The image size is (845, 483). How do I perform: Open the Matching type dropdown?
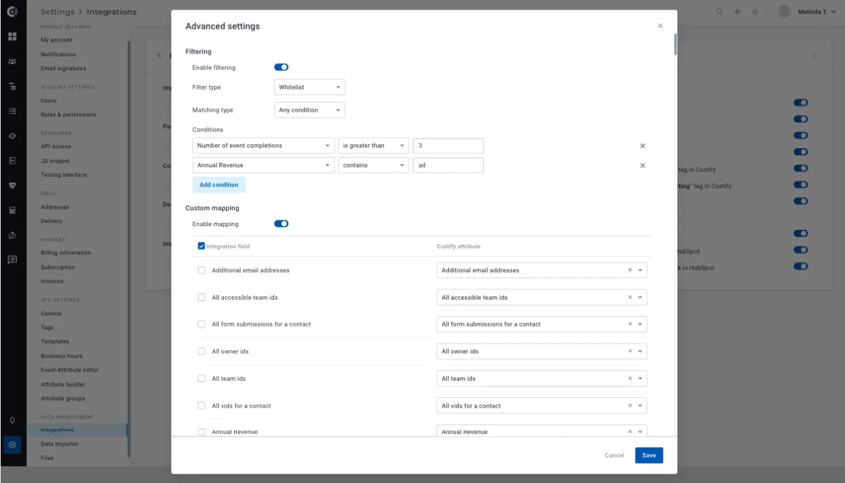coord(310,111)
